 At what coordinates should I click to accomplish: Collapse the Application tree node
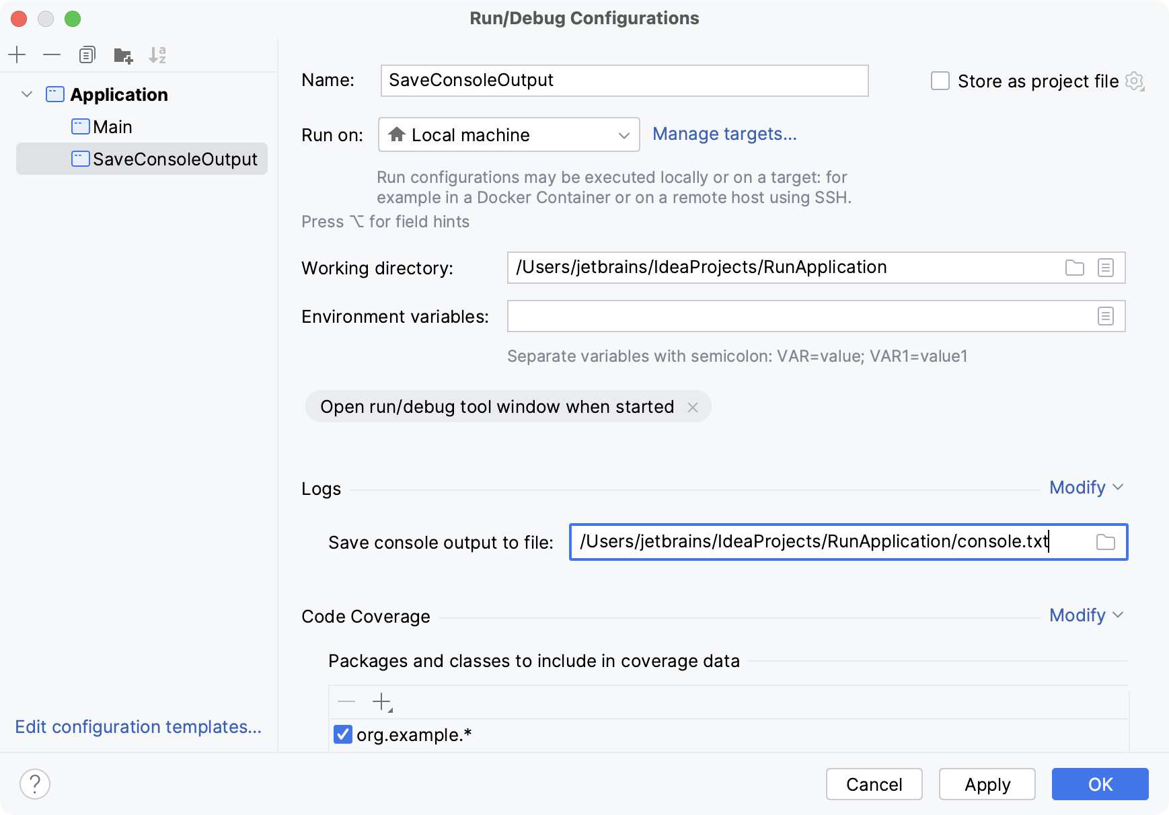(27, 94)
